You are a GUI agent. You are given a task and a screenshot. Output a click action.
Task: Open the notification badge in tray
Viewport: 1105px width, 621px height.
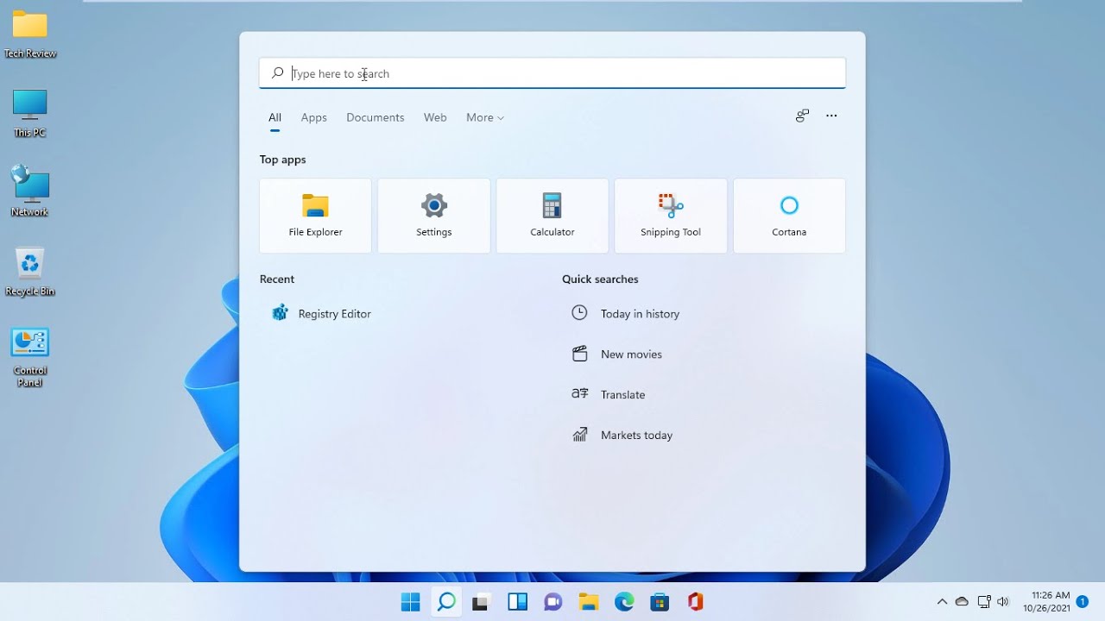(x=1083, y=602)
